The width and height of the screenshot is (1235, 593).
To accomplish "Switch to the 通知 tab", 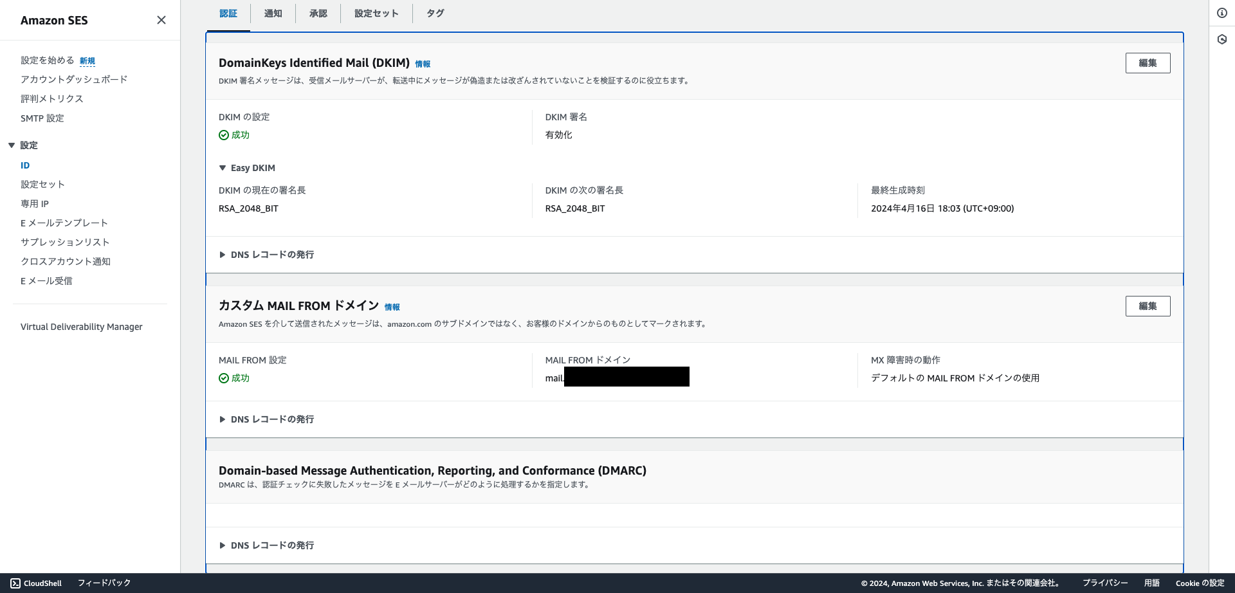I will click(x=273, y=14).
